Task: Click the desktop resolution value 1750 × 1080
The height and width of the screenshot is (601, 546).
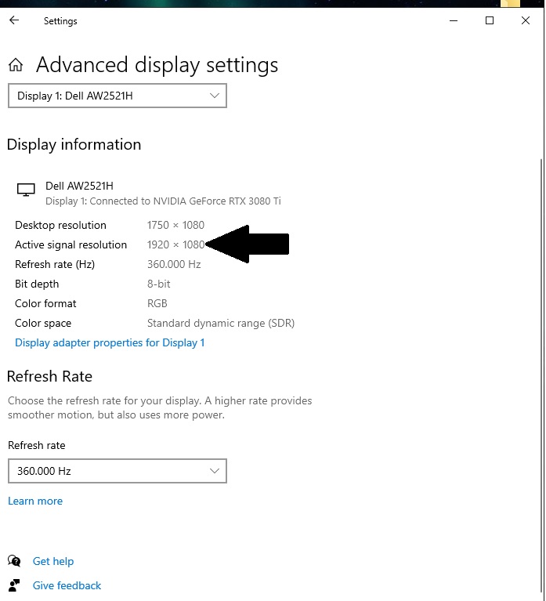Action: pyautogui.click(x=175, y=225)
